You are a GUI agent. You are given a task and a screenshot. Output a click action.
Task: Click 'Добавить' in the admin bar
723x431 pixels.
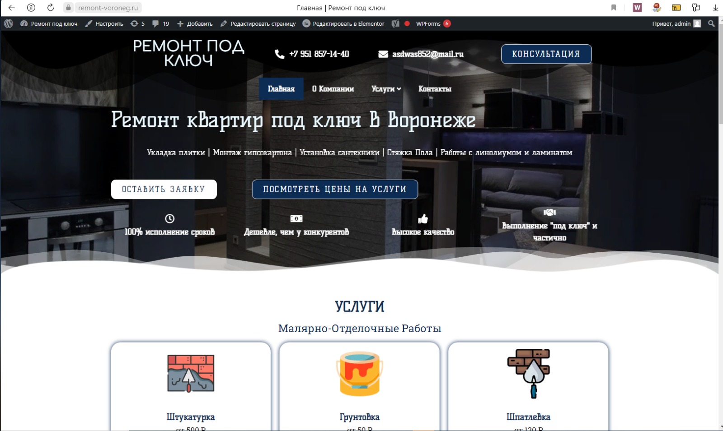(x=195, y=23)
